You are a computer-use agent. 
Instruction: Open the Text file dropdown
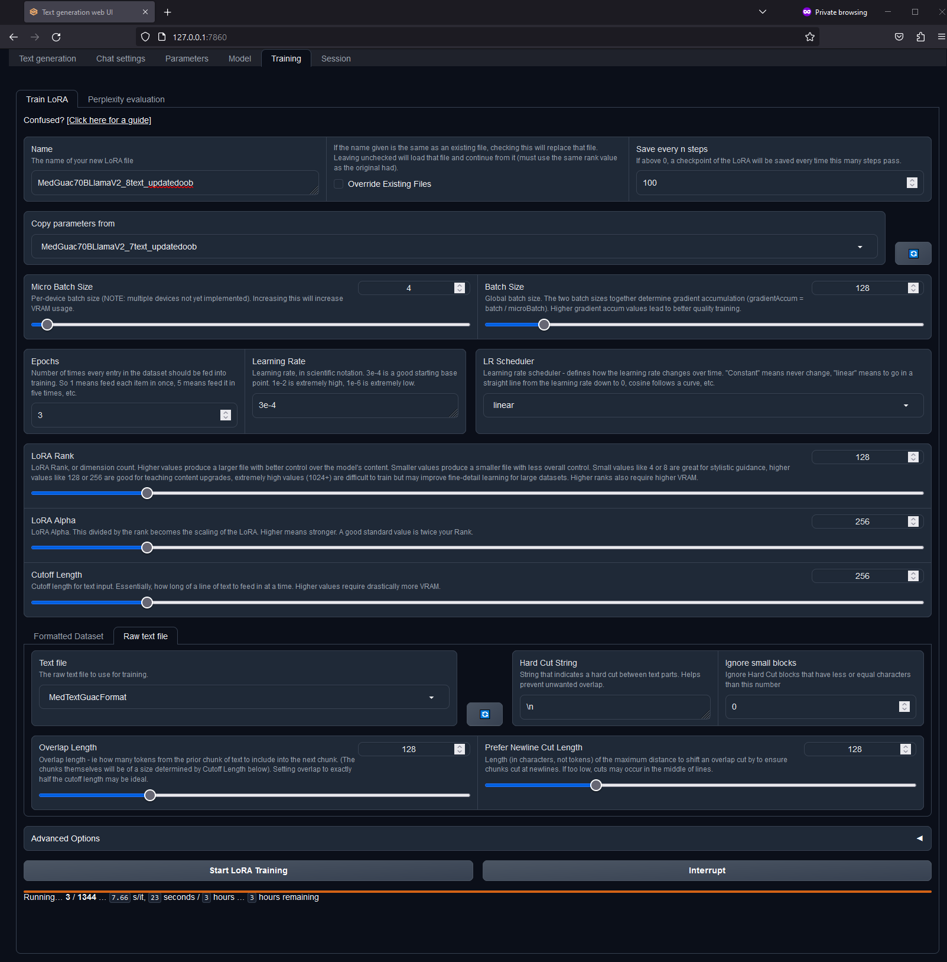[x=243, y=697]
